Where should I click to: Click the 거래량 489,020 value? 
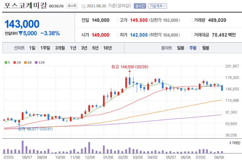217,20
